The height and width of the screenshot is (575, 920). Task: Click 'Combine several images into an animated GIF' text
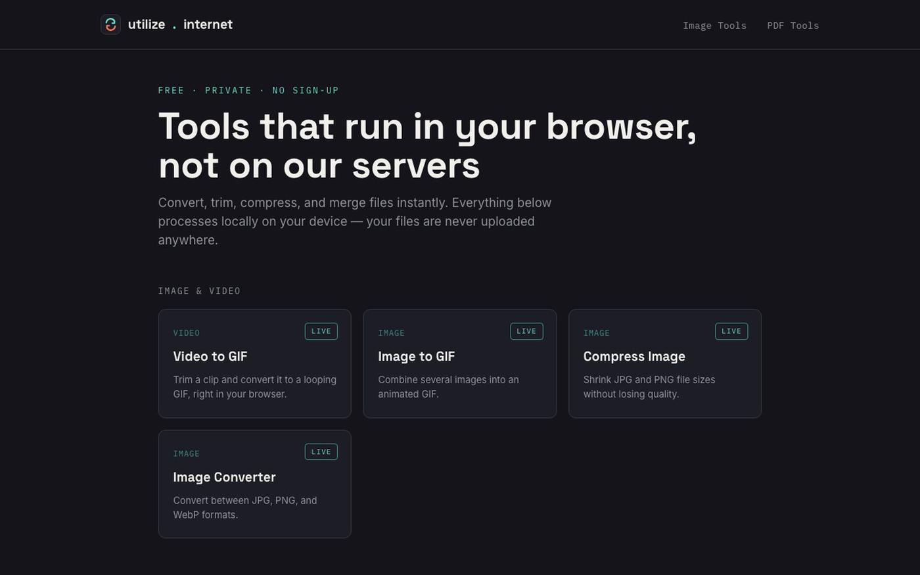coord(448,387)
